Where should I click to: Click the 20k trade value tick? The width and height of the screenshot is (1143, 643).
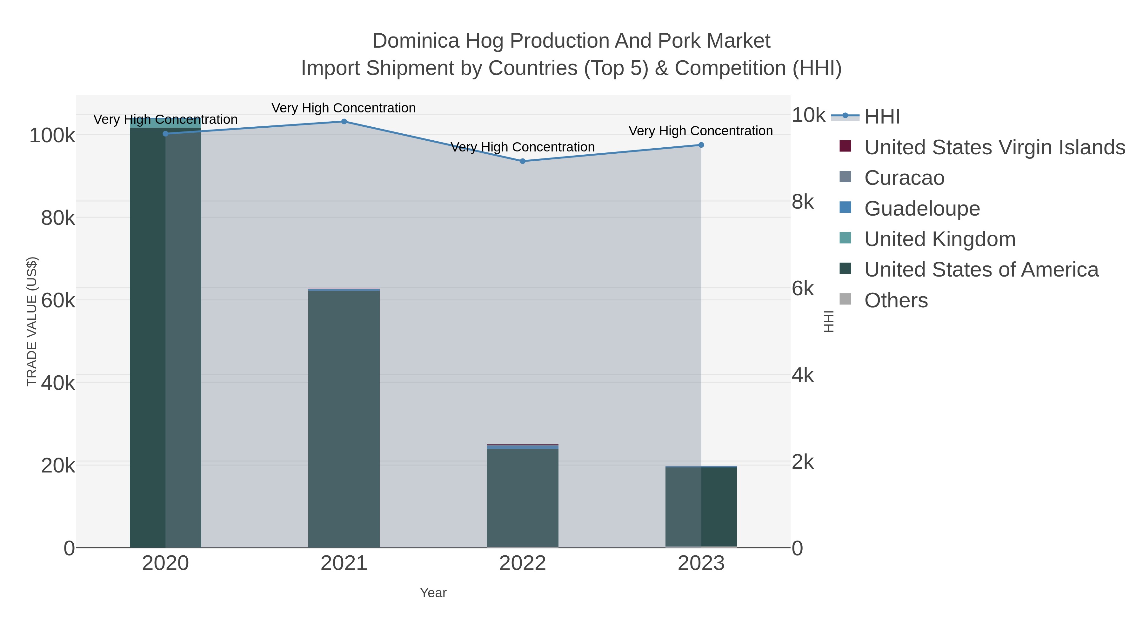click(x=58, y=466)
